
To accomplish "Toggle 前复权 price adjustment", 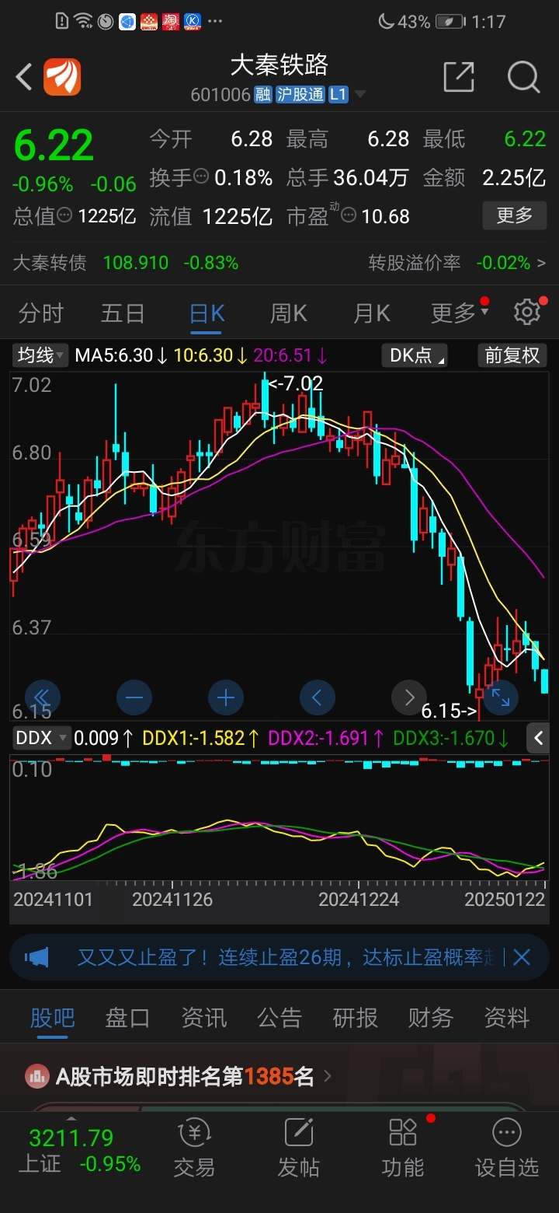I will coord(512,355).
